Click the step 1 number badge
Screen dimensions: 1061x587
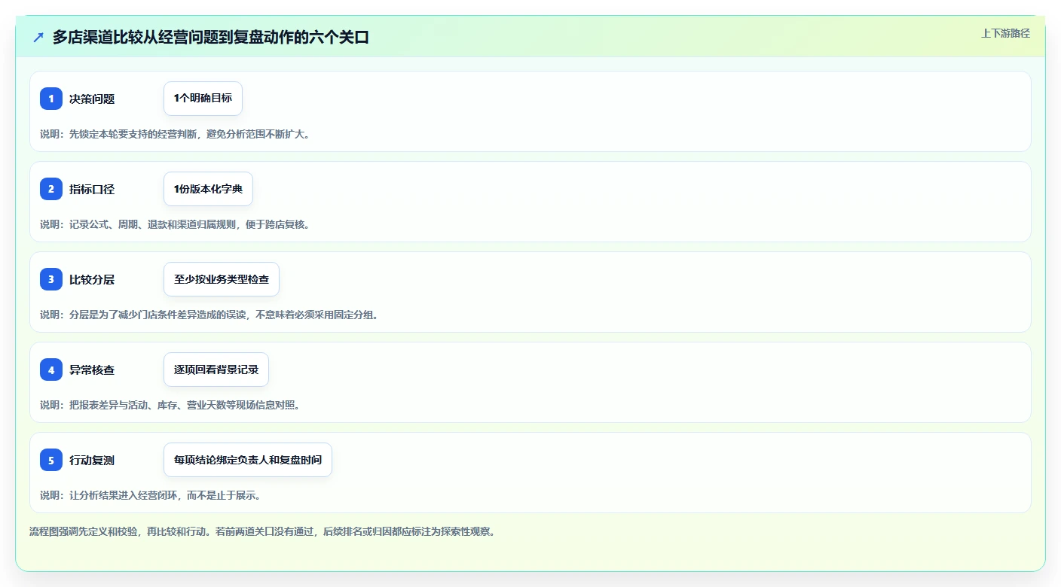tap(51, 99)
